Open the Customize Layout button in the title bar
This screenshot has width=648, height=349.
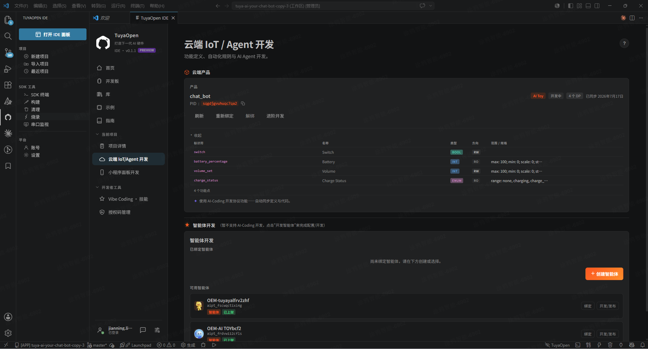[x=579, y=6]
